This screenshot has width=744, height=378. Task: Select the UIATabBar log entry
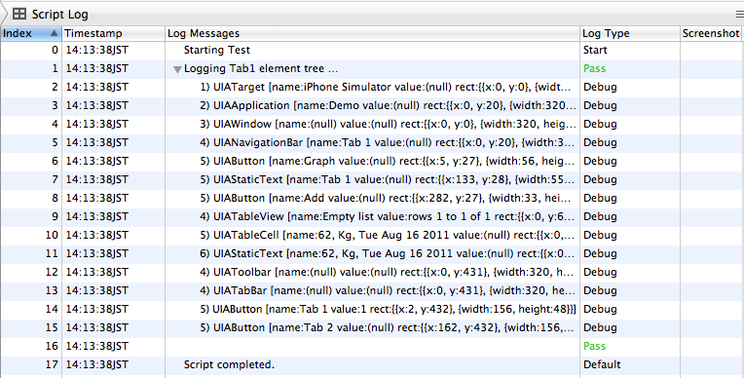(372, 290)
